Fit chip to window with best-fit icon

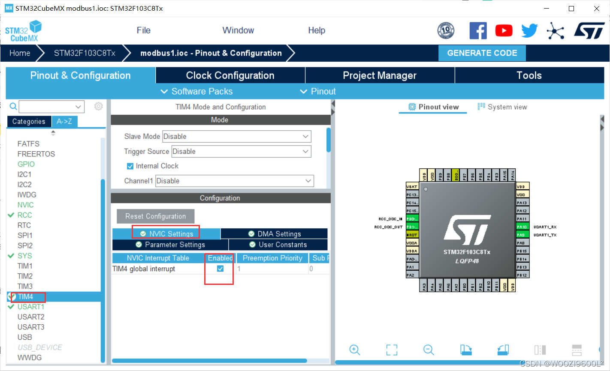392,350
